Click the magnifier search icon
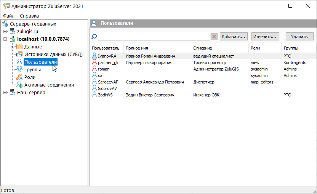Screen dimensions: 317x194 94,37
